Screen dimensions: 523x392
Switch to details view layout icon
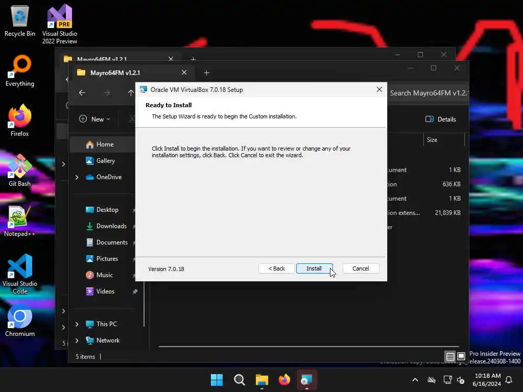point(450,357)
